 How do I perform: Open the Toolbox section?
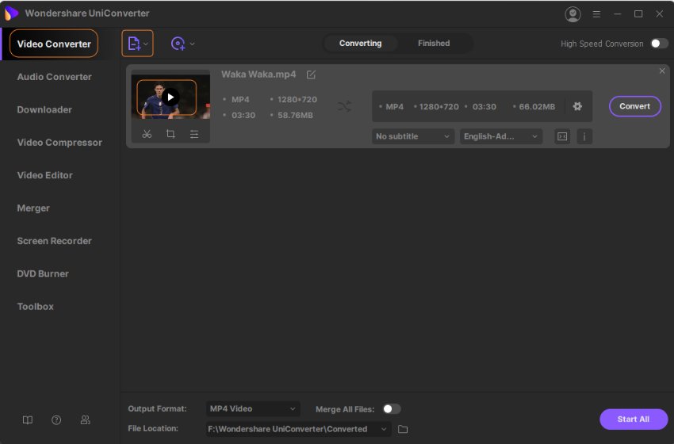click(35, 307)
